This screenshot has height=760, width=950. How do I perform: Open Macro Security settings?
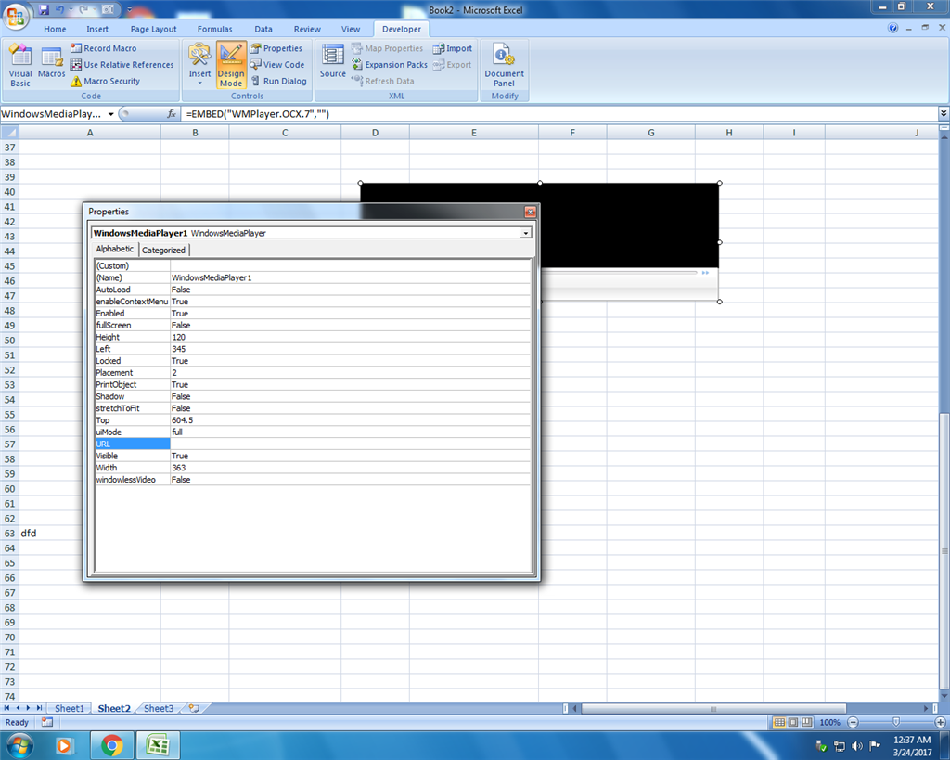(106, 82)
